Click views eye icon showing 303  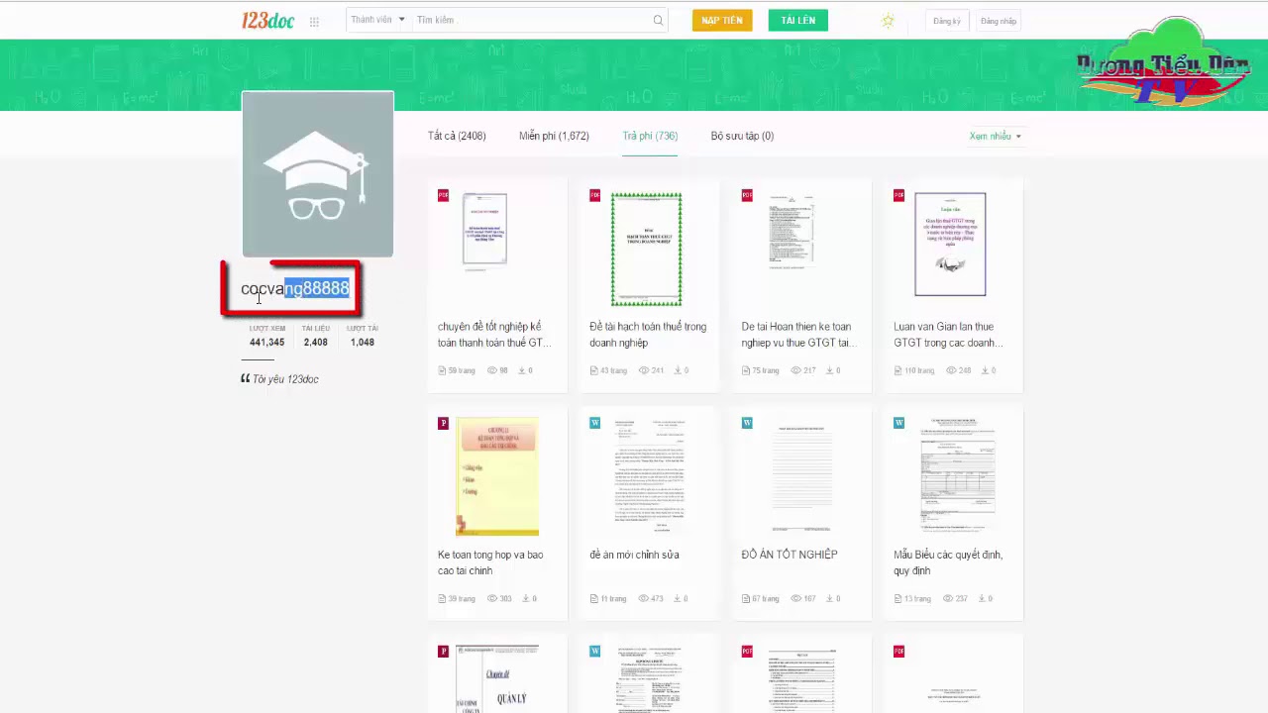pos(492,598)
